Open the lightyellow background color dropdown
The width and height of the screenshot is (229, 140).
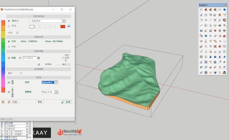pyautogui.click(x=50, y=82)
